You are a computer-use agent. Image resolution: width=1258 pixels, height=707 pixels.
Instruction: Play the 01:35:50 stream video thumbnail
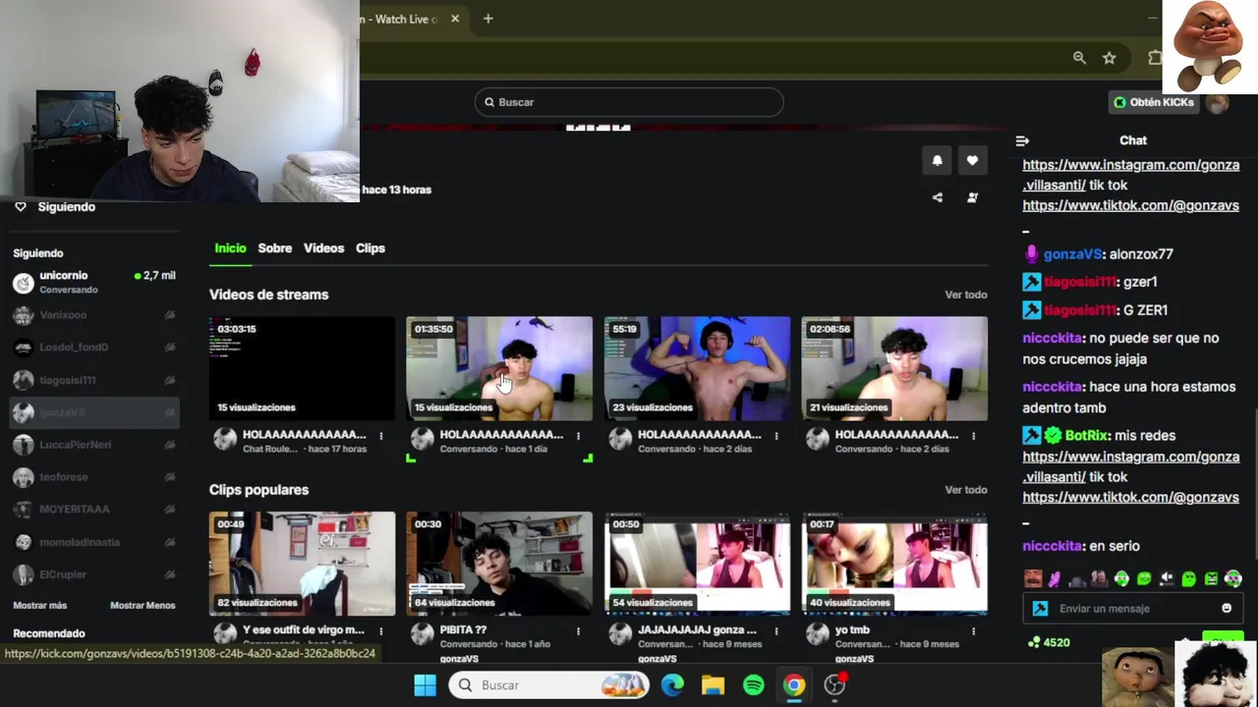coord(499,368)
